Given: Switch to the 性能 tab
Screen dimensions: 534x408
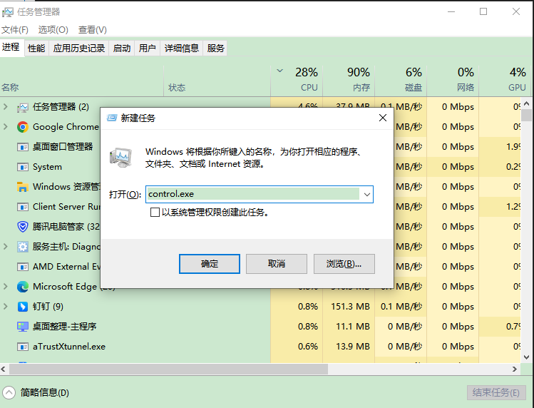Looking at the screenshot, I should (x=36, y=49).
